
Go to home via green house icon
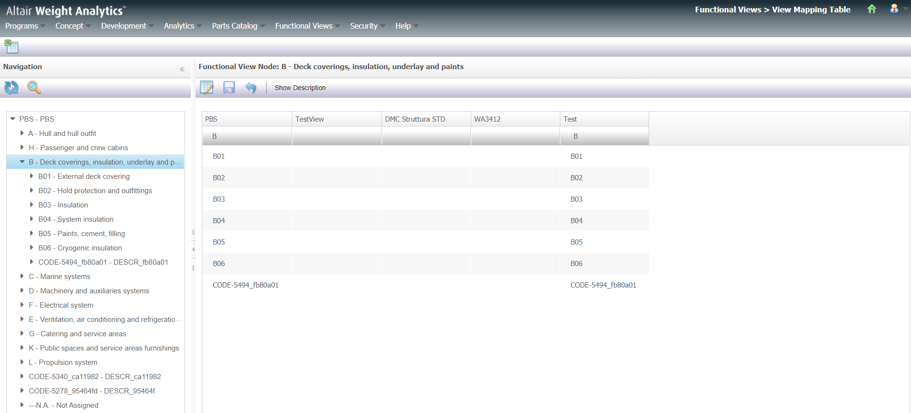(x=872, y=9)
